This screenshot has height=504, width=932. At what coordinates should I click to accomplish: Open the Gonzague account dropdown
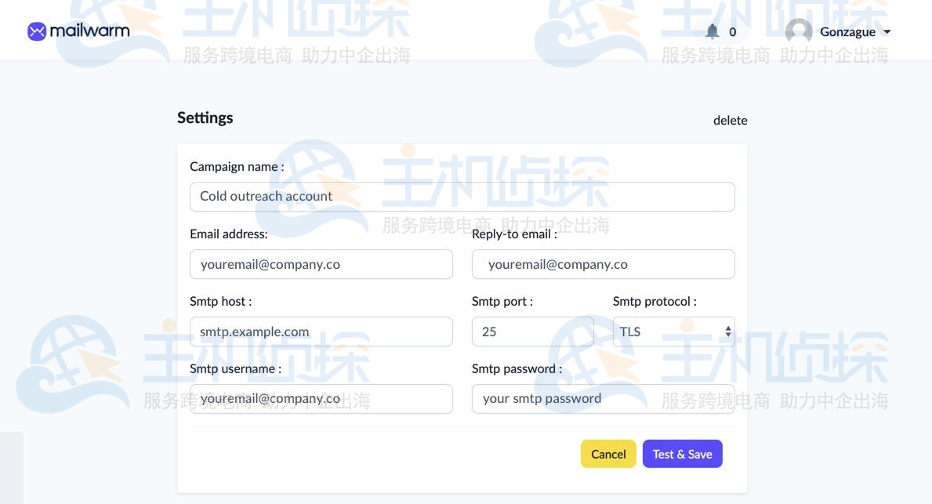[x=887, y=32]
